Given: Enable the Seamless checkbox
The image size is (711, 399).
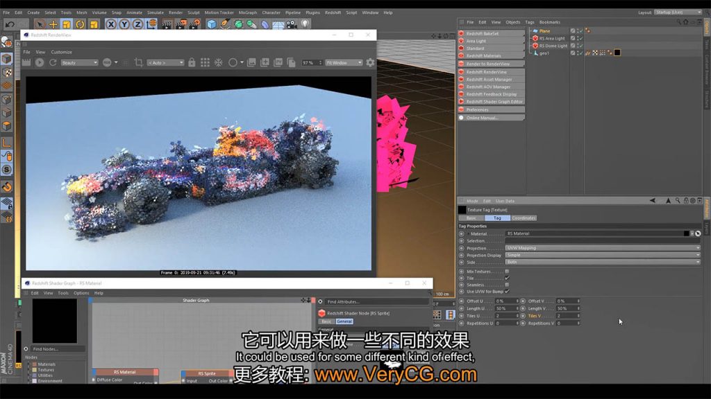Looking at the screenshot, I should [x=507, y=285].
